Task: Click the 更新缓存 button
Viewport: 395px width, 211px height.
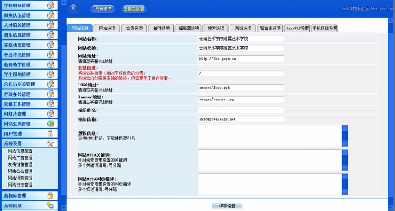Action: click(103, 8)
